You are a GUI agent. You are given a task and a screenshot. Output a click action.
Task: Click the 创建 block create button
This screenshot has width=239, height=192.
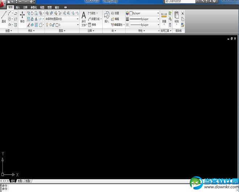tap(115, 13)
